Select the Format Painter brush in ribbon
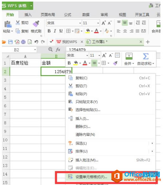Image resolution: width=163 pixels, height=185 pixels. tap(36, 24)
